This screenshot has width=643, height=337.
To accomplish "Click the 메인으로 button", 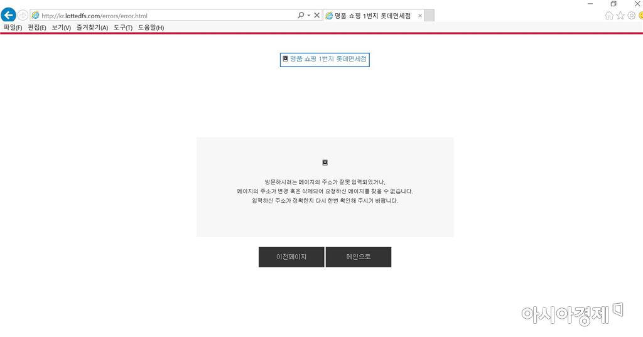I will pos(359,257).
